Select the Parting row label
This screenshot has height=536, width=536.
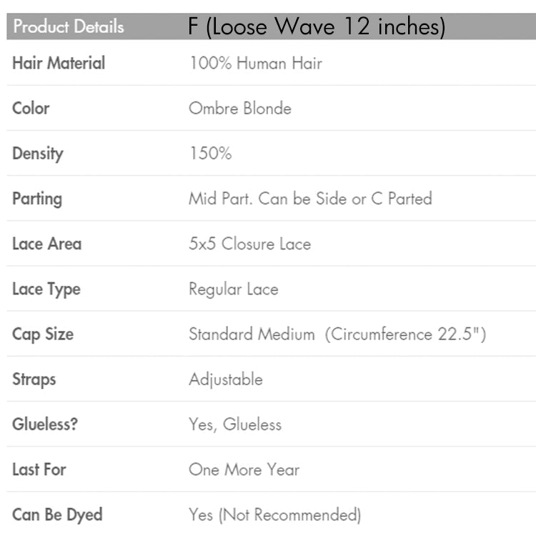pos(37,199)
